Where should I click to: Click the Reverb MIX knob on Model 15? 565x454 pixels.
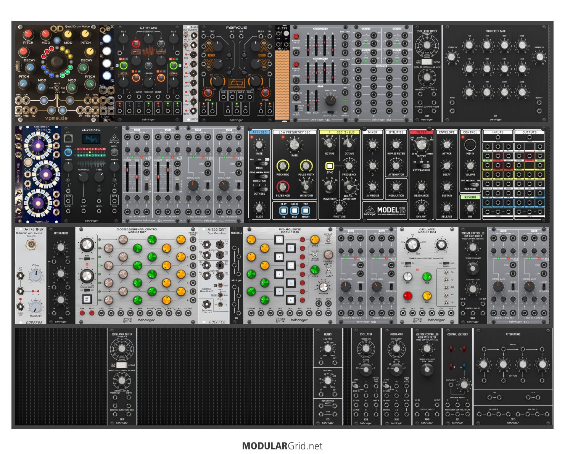pos(470,208)
